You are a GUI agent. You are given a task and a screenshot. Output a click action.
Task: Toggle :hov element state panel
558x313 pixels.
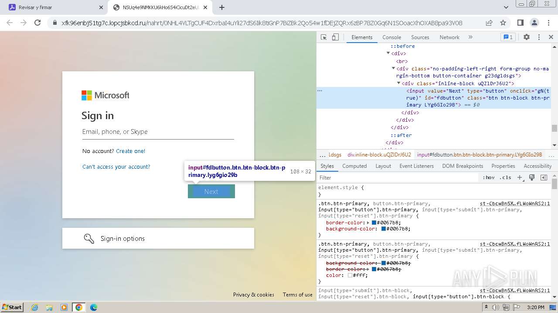[x=489, y=177]
